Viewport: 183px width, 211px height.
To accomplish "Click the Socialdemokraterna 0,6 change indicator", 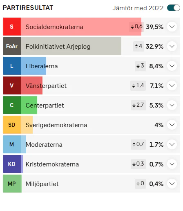I will coord(136,27).
